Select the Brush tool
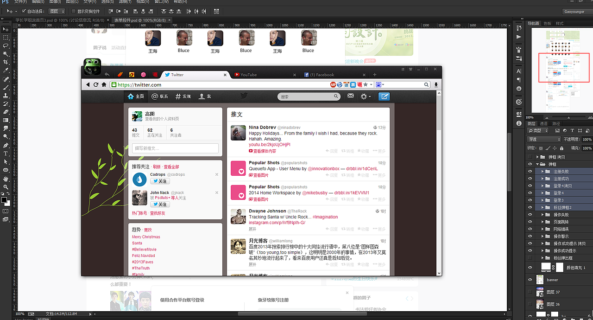The height and width of the screenshot is (320, 593). tap(6, 87)
